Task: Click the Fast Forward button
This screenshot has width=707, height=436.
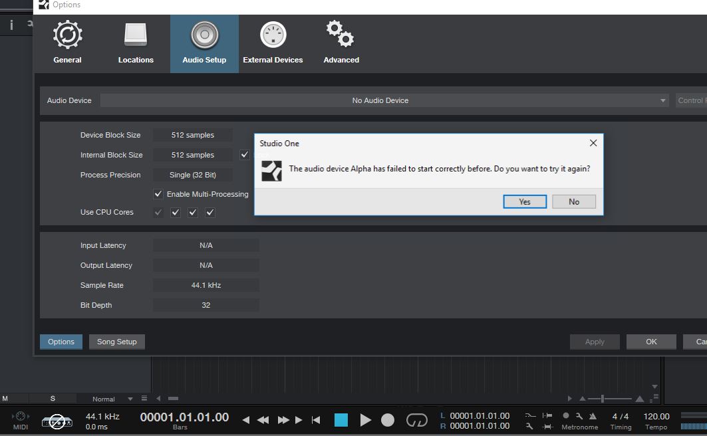Action: (283, 420)
